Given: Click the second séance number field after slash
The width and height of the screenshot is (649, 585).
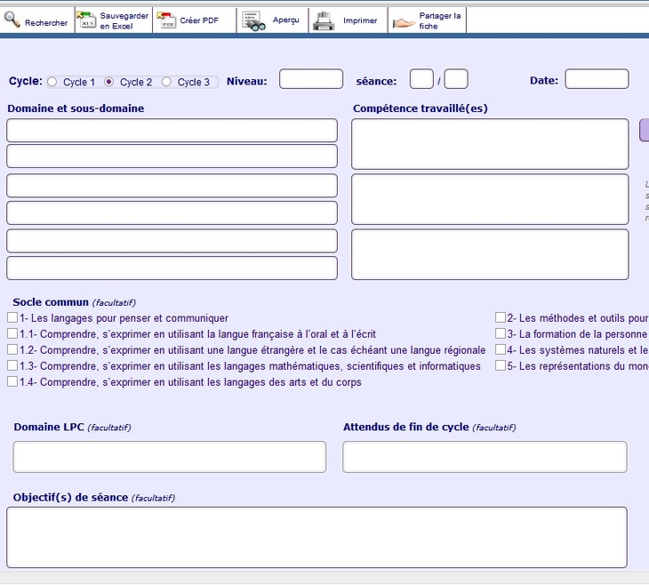Looking at the screenshot, I should (456, 78).
